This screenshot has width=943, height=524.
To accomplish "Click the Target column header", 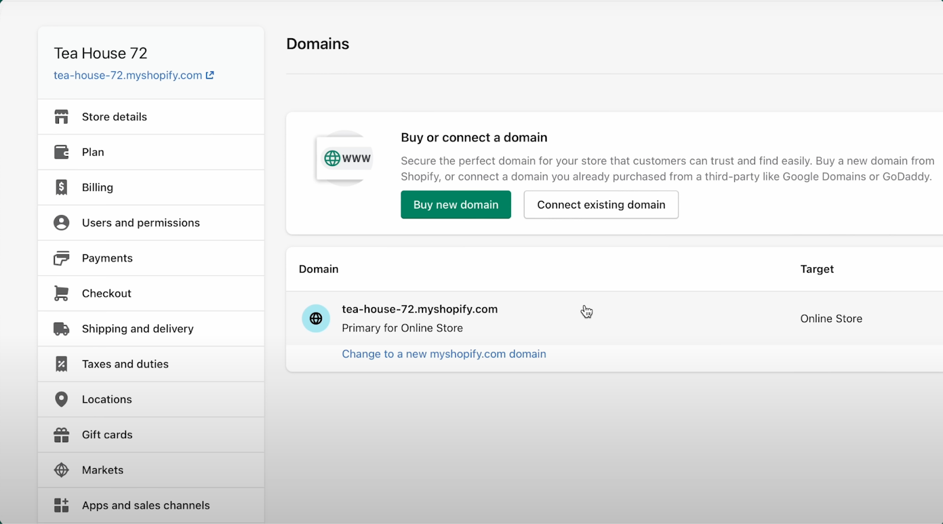I will pos(817,269).
